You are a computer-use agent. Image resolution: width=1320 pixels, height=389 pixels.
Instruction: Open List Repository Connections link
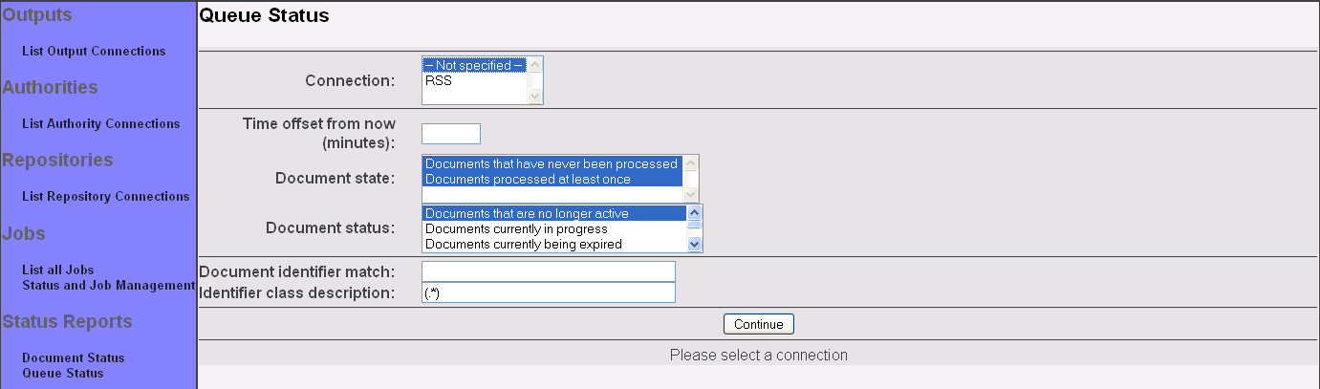click(x=105, y=196)
